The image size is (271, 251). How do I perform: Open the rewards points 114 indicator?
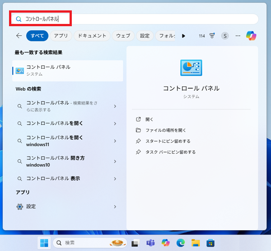coord(202,36)
